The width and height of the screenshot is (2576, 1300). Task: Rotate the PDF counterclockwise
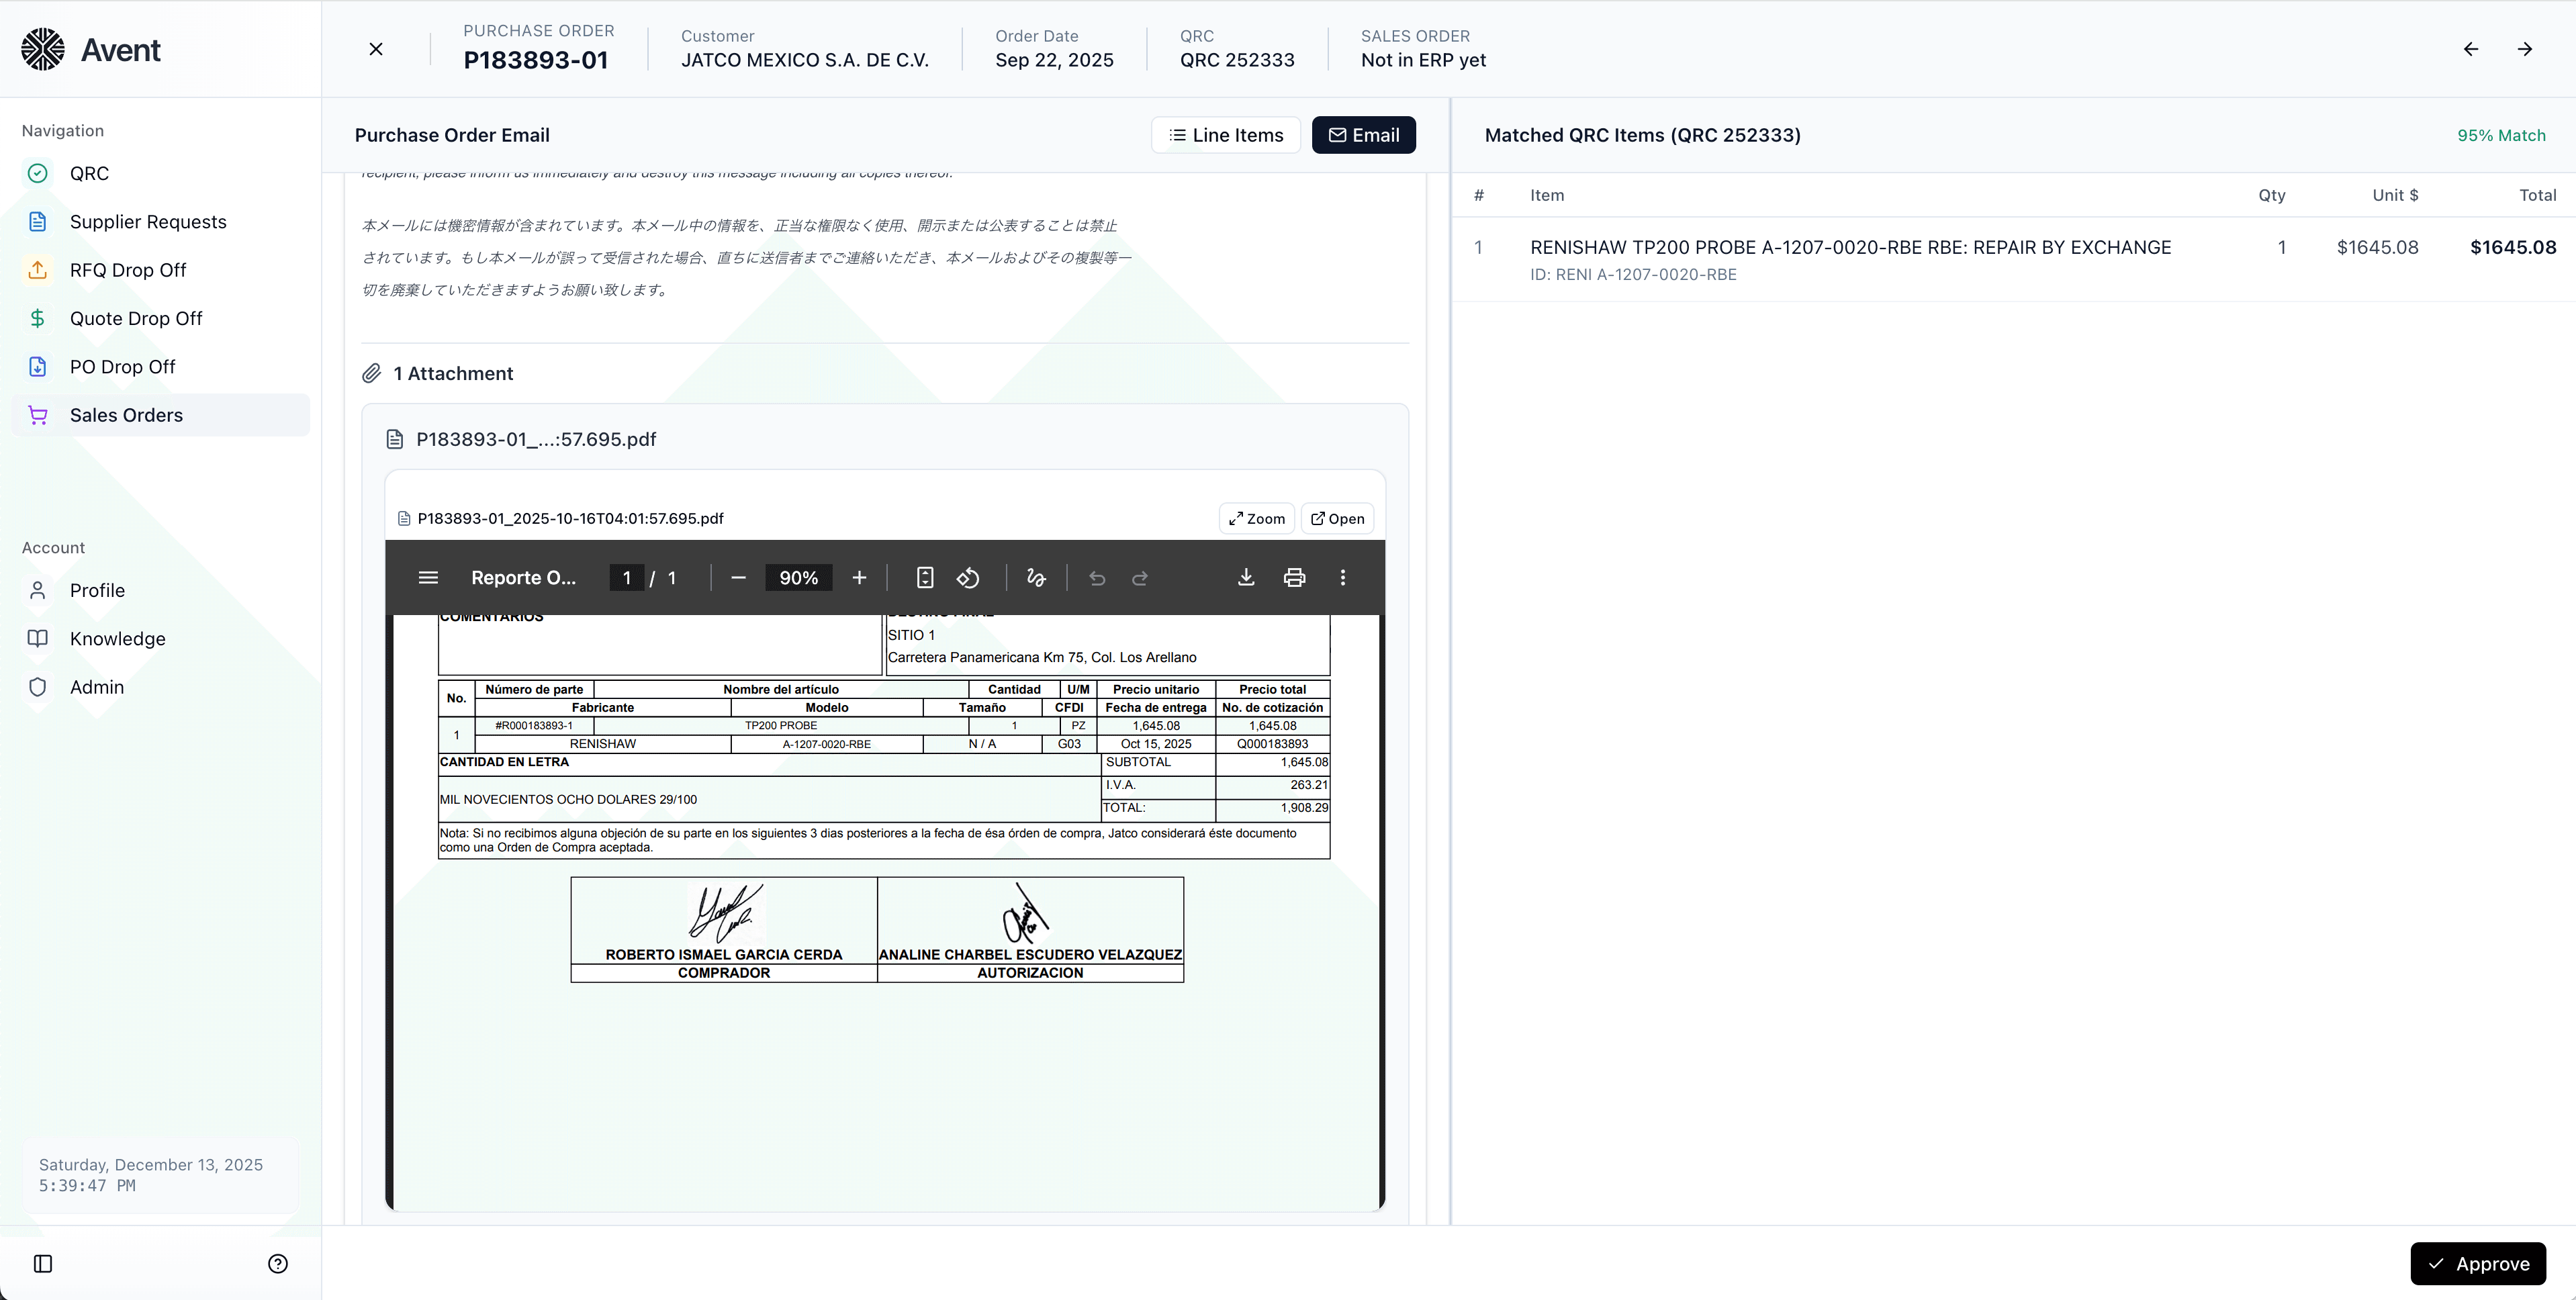[x=968, y=578]
